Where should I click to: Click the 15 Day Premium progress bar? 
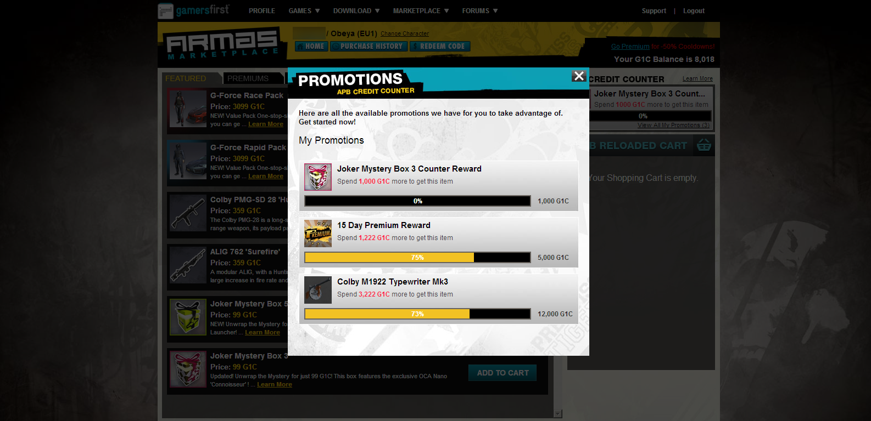(x=417, y=258)
